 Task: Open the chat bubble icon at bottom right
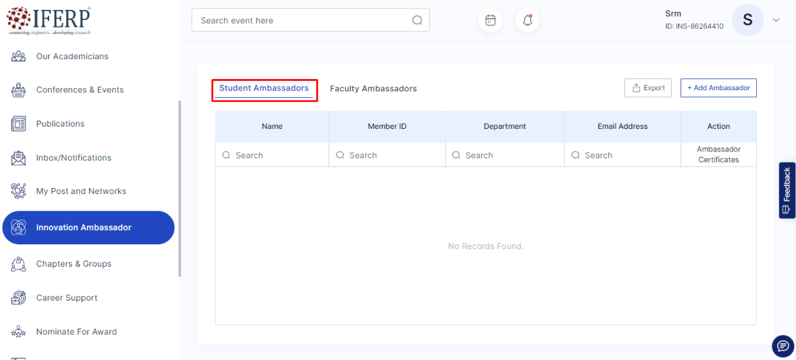(x=783, y=346)
